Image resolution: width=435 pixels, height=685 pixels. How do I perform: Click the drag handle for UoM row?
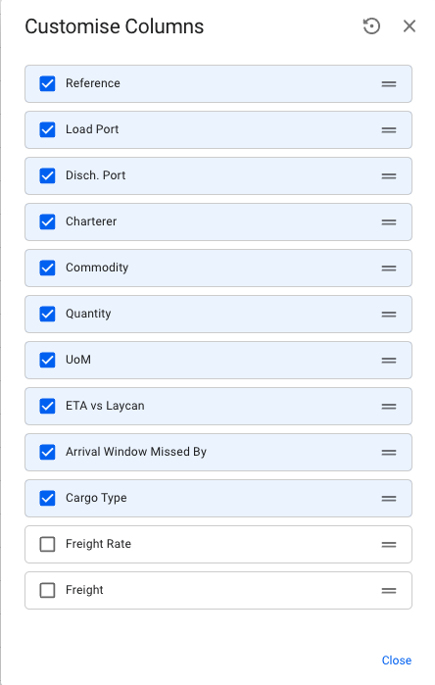point(389,361)
